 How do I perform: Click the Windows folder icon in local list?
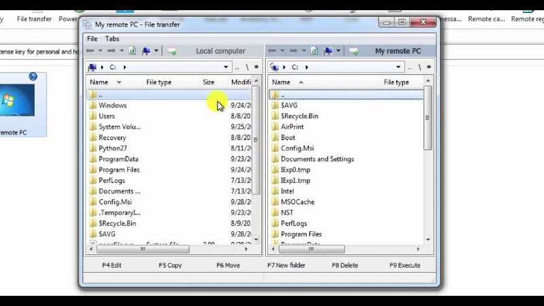pos(93,105)
